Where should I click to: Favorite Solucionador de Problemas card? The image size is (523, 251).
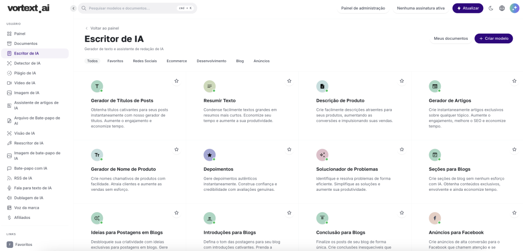[401, 149]
